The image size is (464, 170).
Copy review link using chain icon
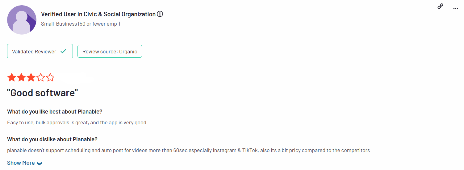click(x=441, y=6)
